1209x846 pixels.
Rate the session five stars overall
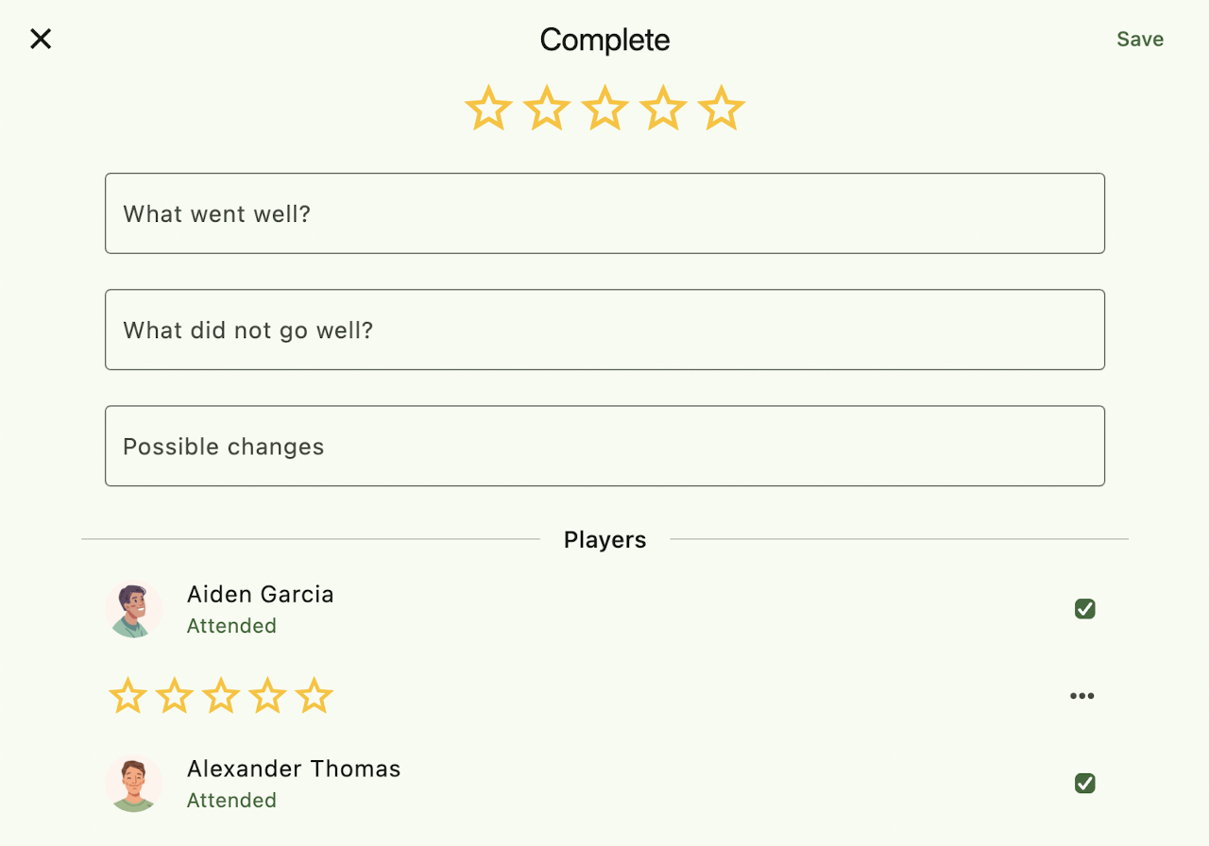click(x=722, y=109)
